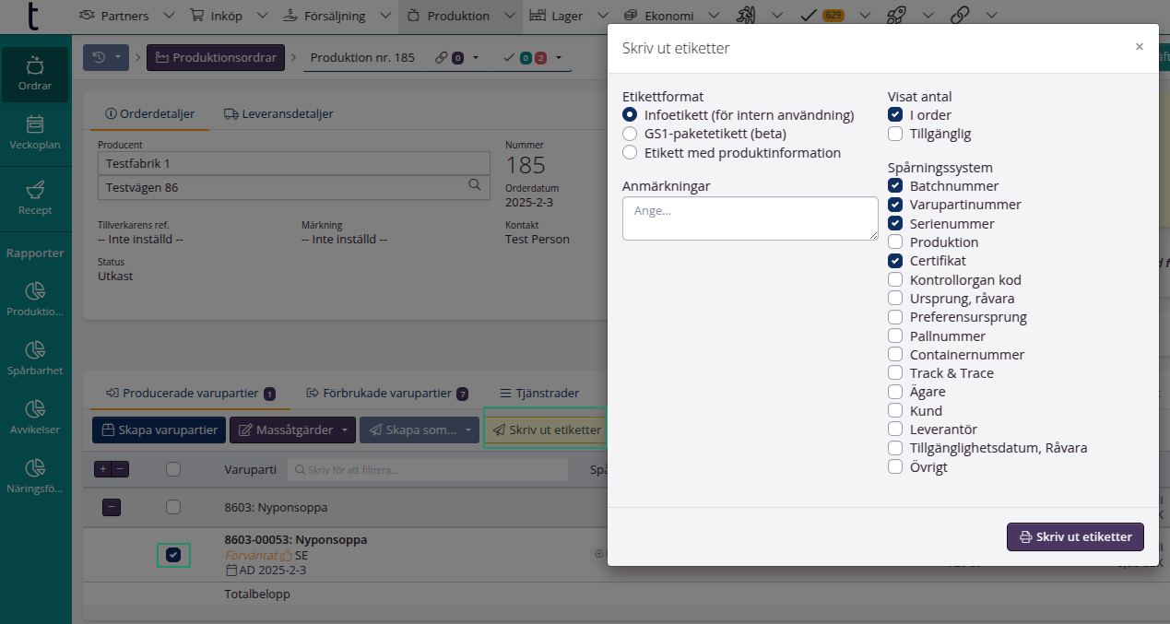Switch to Leveransdetaljer tab
Image resolution: width=1170 pixels, height=624 pixels.
coord(278,114)
